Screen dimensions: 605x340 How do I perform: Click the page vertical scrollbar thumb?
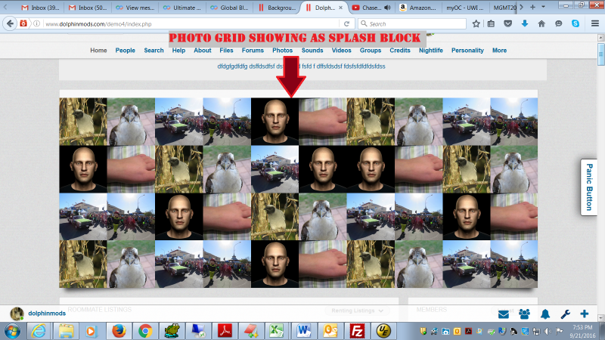(x=600, y=54)
